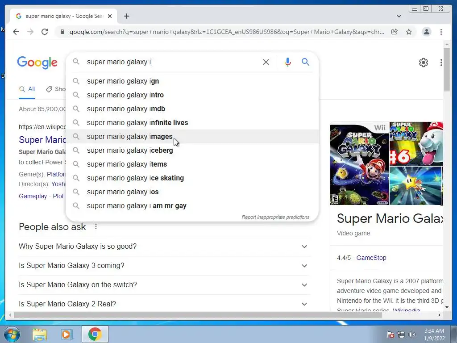Open the star and Mario thumbnail
This screenshot has height=343, width=457.
point(415,186)
